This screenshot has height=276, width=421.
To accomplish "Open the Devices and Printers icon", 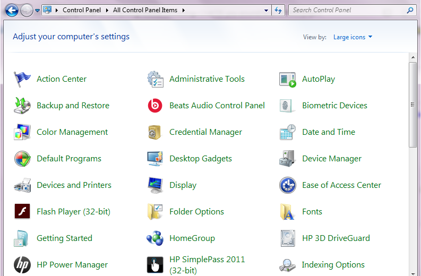I will [22, 185].
